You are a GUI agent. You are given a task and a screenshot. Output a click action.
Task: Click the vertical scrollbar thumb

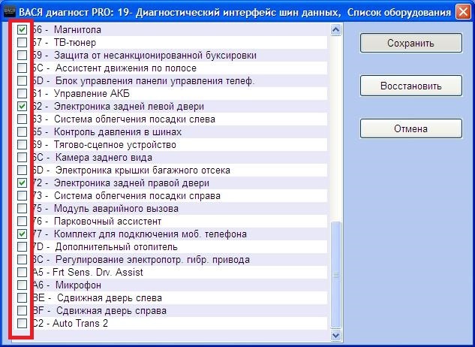(x=336, y=275)
